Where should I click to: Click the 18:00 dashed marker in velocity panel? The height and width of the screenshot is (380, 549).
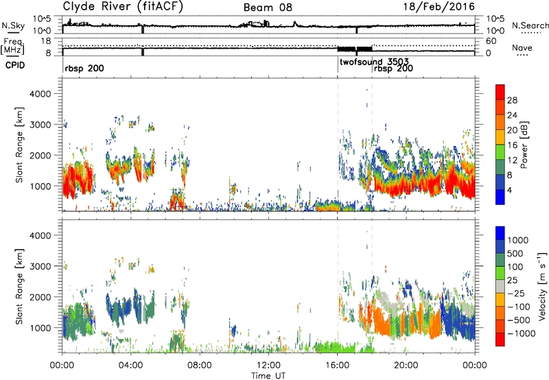372,286
